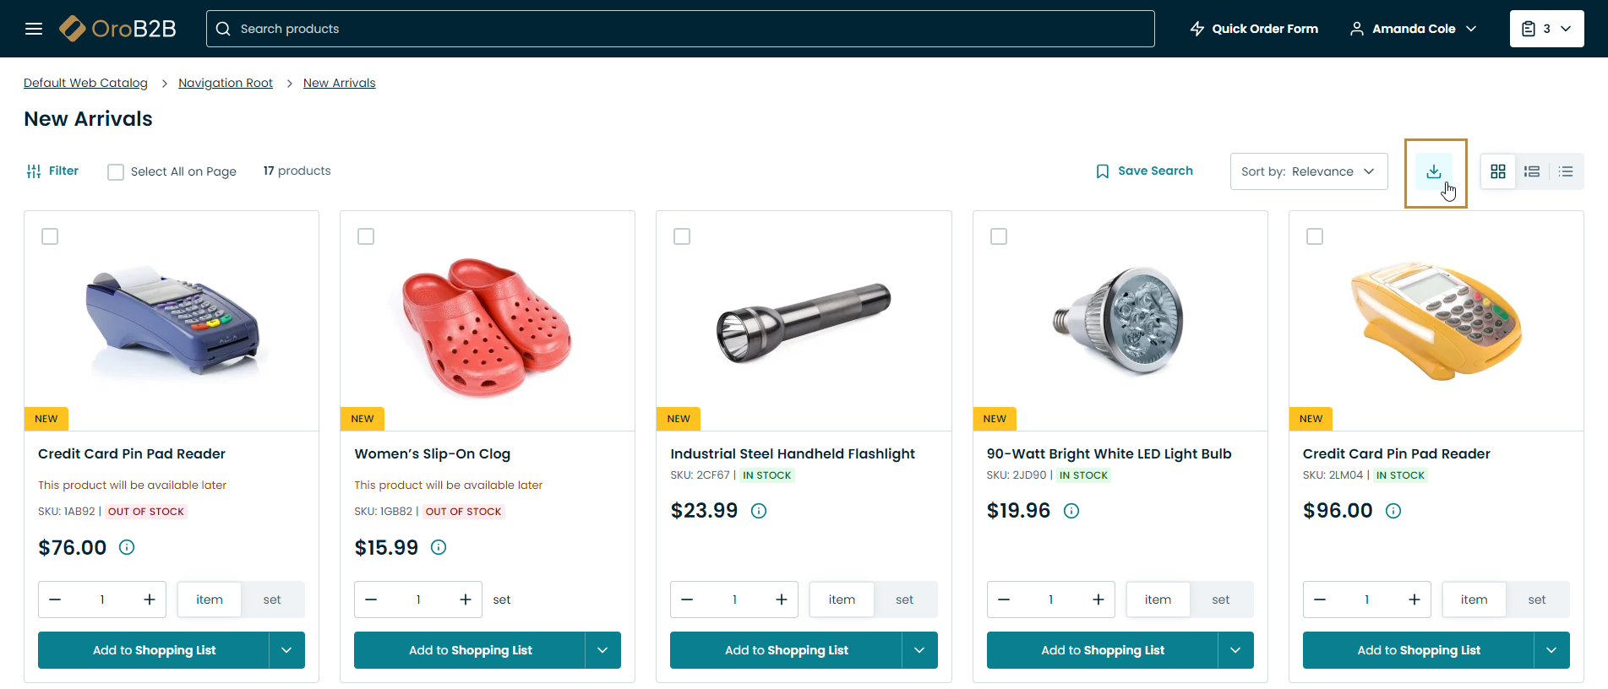Check Select All on Page
The width and height of the screenshot is (1608, 689).
[116, 171]
